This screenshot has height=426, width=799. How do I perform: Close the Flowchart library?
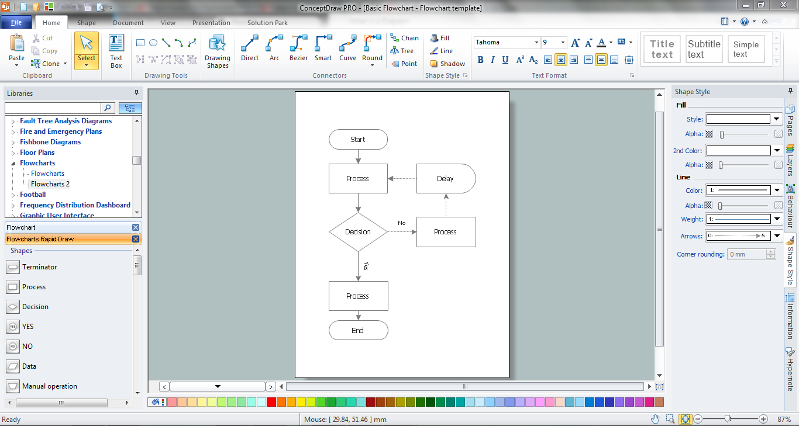(x=136, y=227)
